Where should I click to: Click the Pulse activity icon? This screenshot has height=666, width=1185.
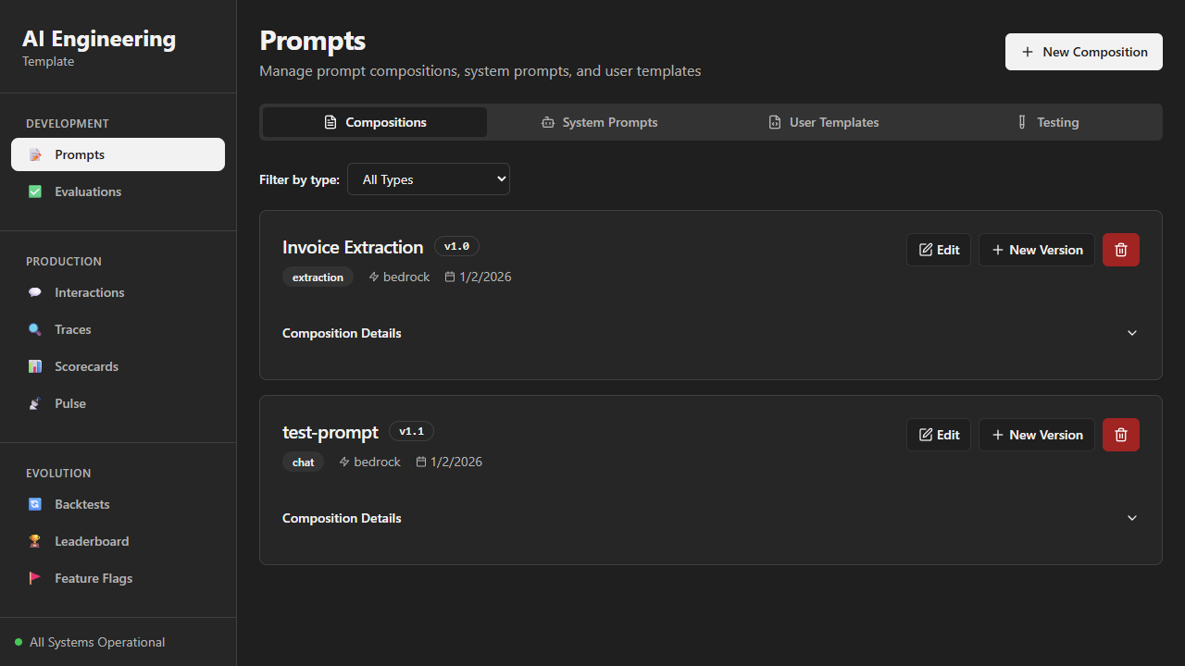tap(35, 403)
